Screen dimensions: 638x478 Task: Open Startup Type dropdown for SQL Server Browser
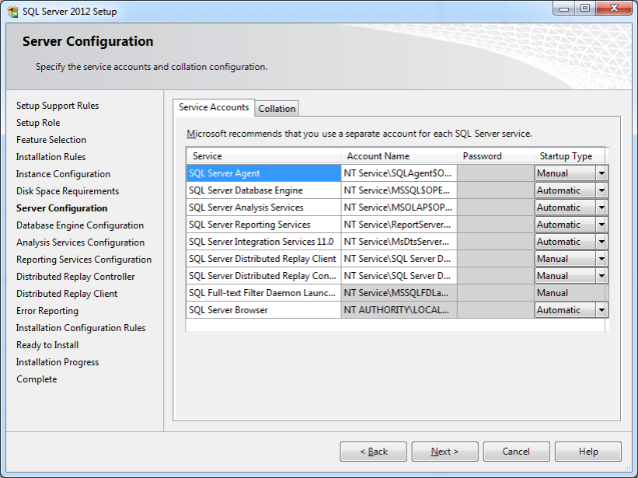[601, 310]
